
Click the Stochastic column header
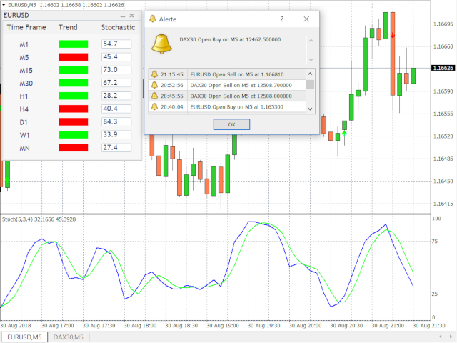(118, 27)
